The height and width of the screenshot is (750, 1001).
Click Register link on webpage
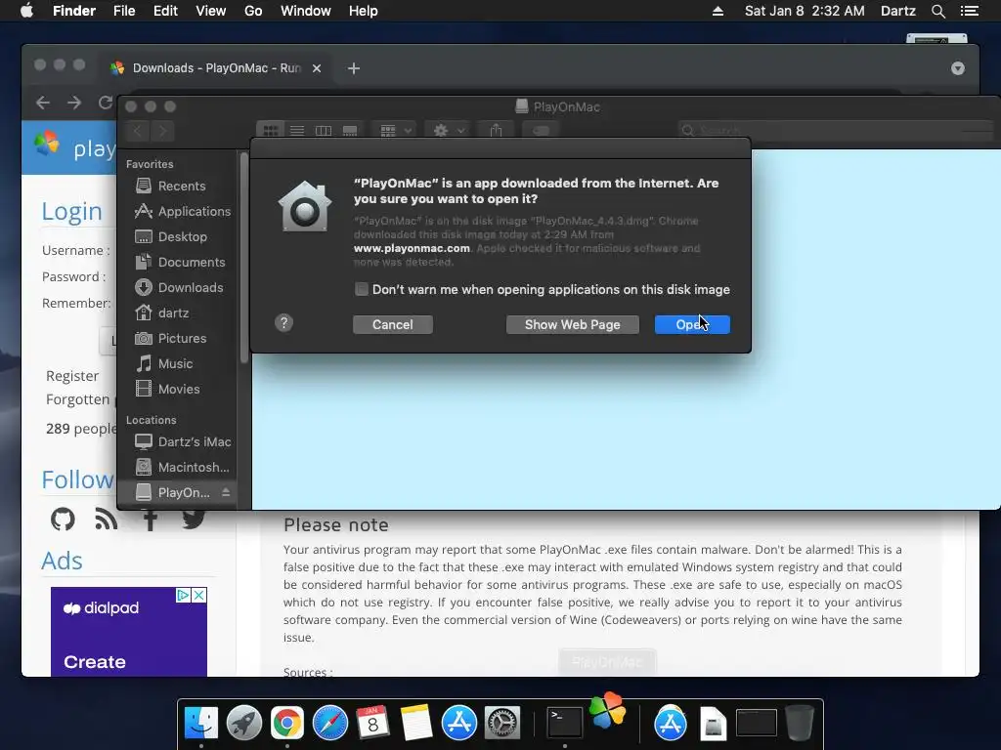tap(72, 376)
